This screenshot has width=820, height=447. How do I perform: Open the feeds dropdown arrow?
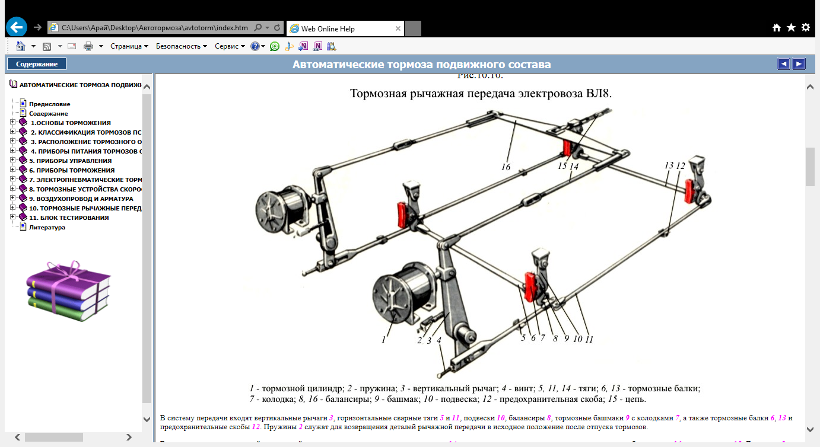pyautogui.click(x=59, y=46)
